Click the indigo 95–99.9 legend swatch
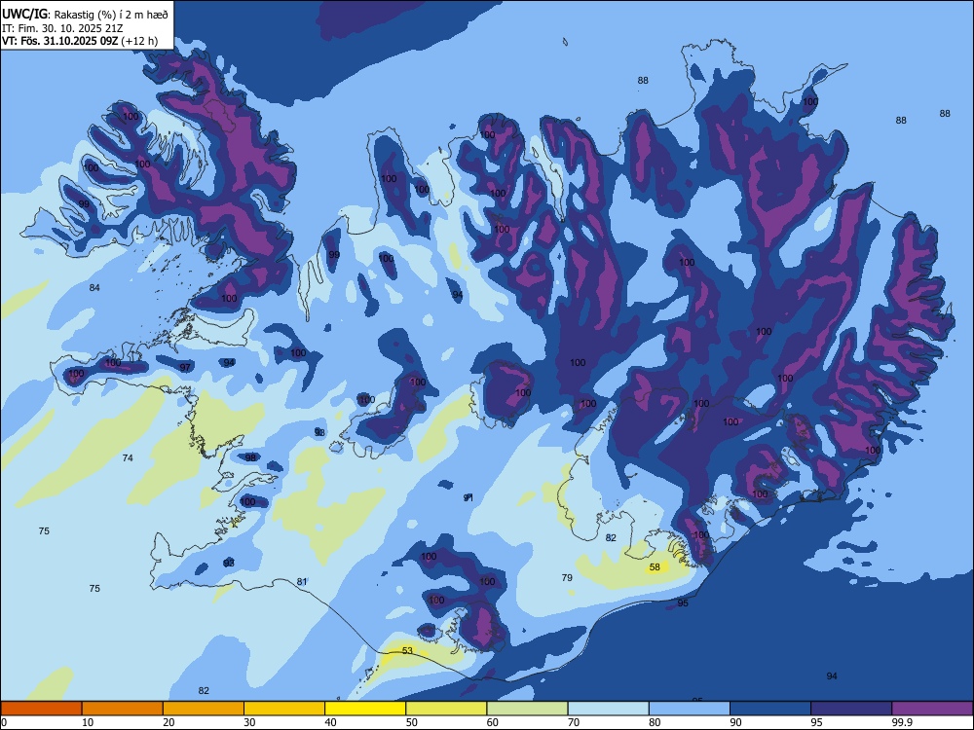This screenshot has width=974, height=730. [x=851, y=709]
